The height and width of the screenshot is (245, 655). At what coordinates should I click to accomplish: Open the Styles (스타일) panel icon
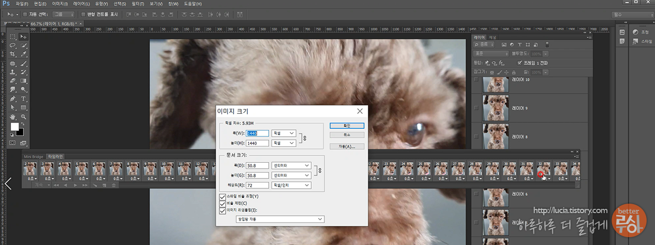coord(636,41)
